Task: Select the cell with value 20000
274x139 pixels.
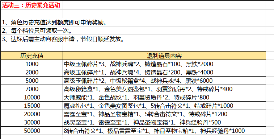Action: [x=32, y=114]
